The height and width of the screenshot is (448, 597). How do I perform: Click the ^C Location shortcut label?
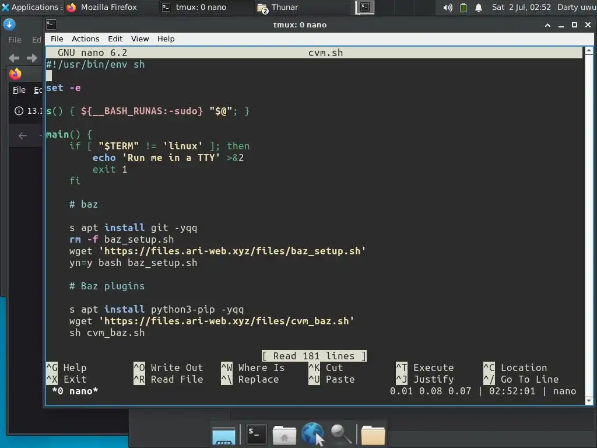(515, 367)
